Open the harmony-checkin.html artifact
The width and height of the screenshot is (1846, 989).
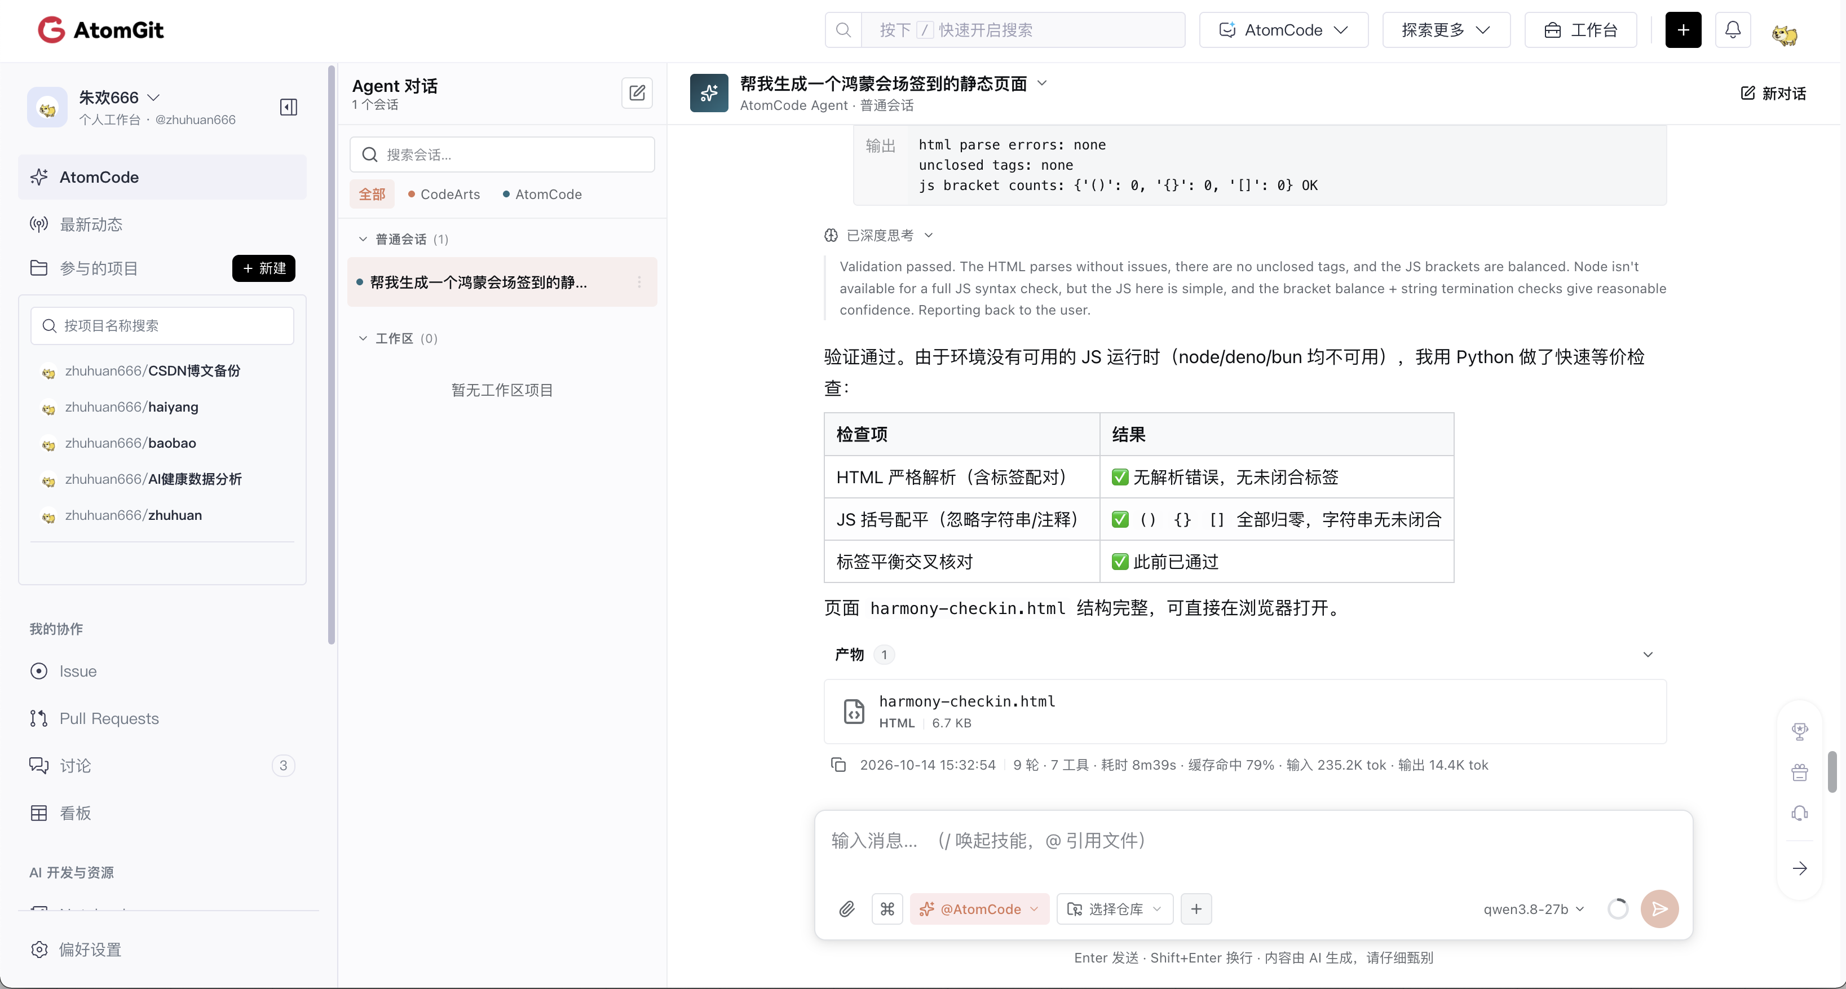tap(1245, 712)
